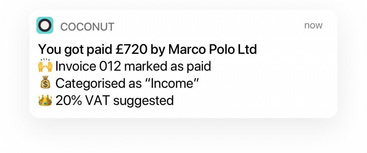The width and height of the screenshot is (367, 153).
Task: Select the "Marco Polo Ltd" payer name
Action: [213, 49]
